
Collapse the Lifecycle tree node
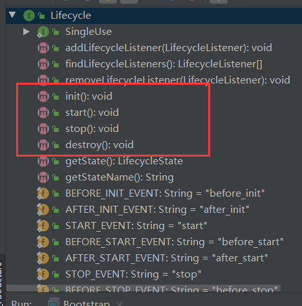(x=12, y=15)
